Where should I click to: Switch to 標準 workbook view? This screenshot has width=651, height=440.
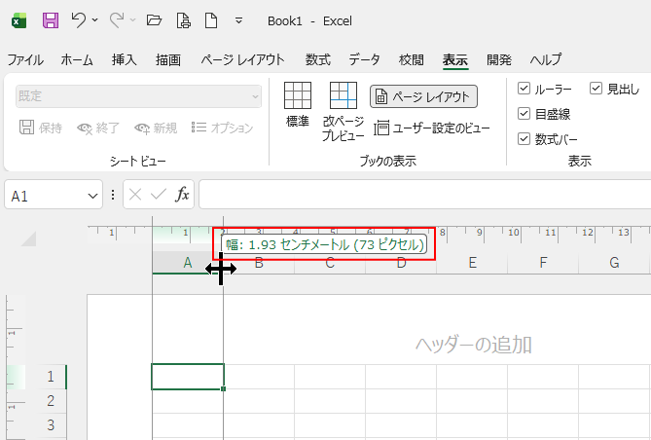click(298, 105)
